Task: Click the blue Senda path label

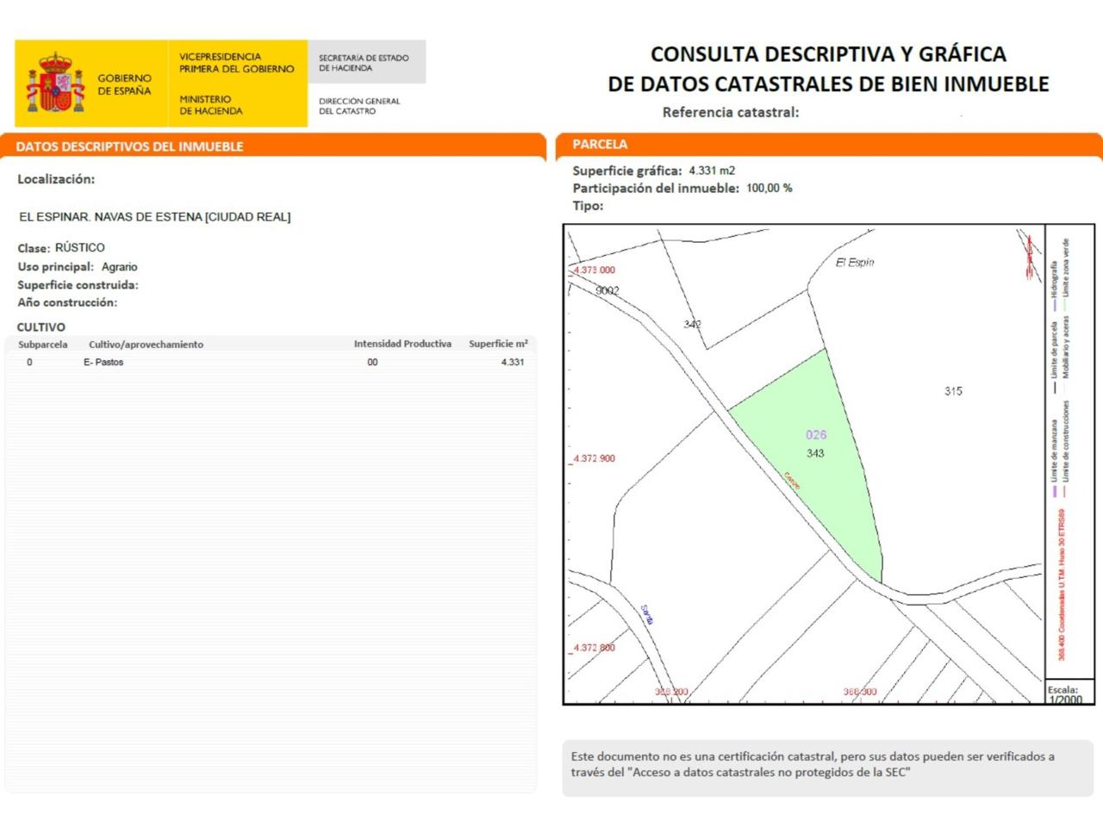Action: 647,614
